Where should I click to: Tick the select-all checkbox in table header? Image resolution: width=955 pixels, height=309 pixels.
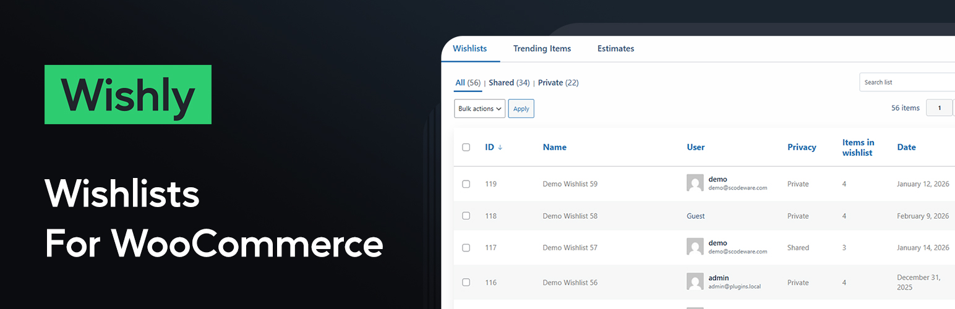pos(466,147)
